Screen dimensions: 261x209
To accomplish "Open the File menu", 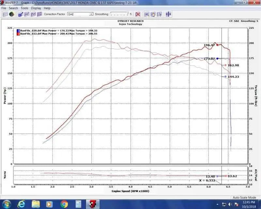I will coord(4,8).
